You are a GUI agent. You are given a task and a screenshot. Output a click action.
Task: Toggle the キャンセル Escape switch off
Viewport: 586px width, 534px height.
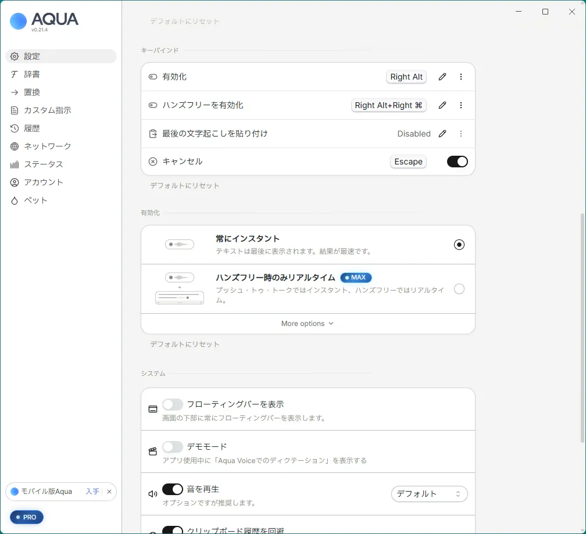click(458, 162)
